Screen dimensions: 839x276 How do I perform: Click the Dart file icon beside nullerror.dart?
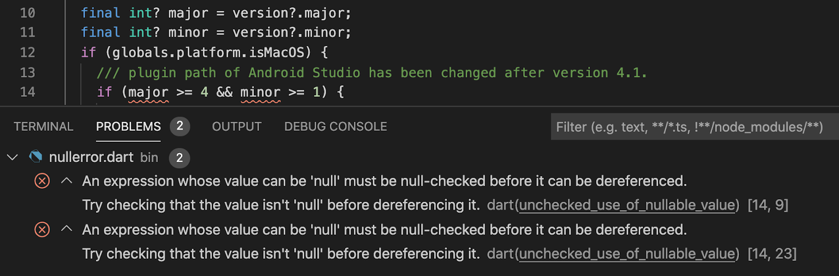click(x=36, y=157)
